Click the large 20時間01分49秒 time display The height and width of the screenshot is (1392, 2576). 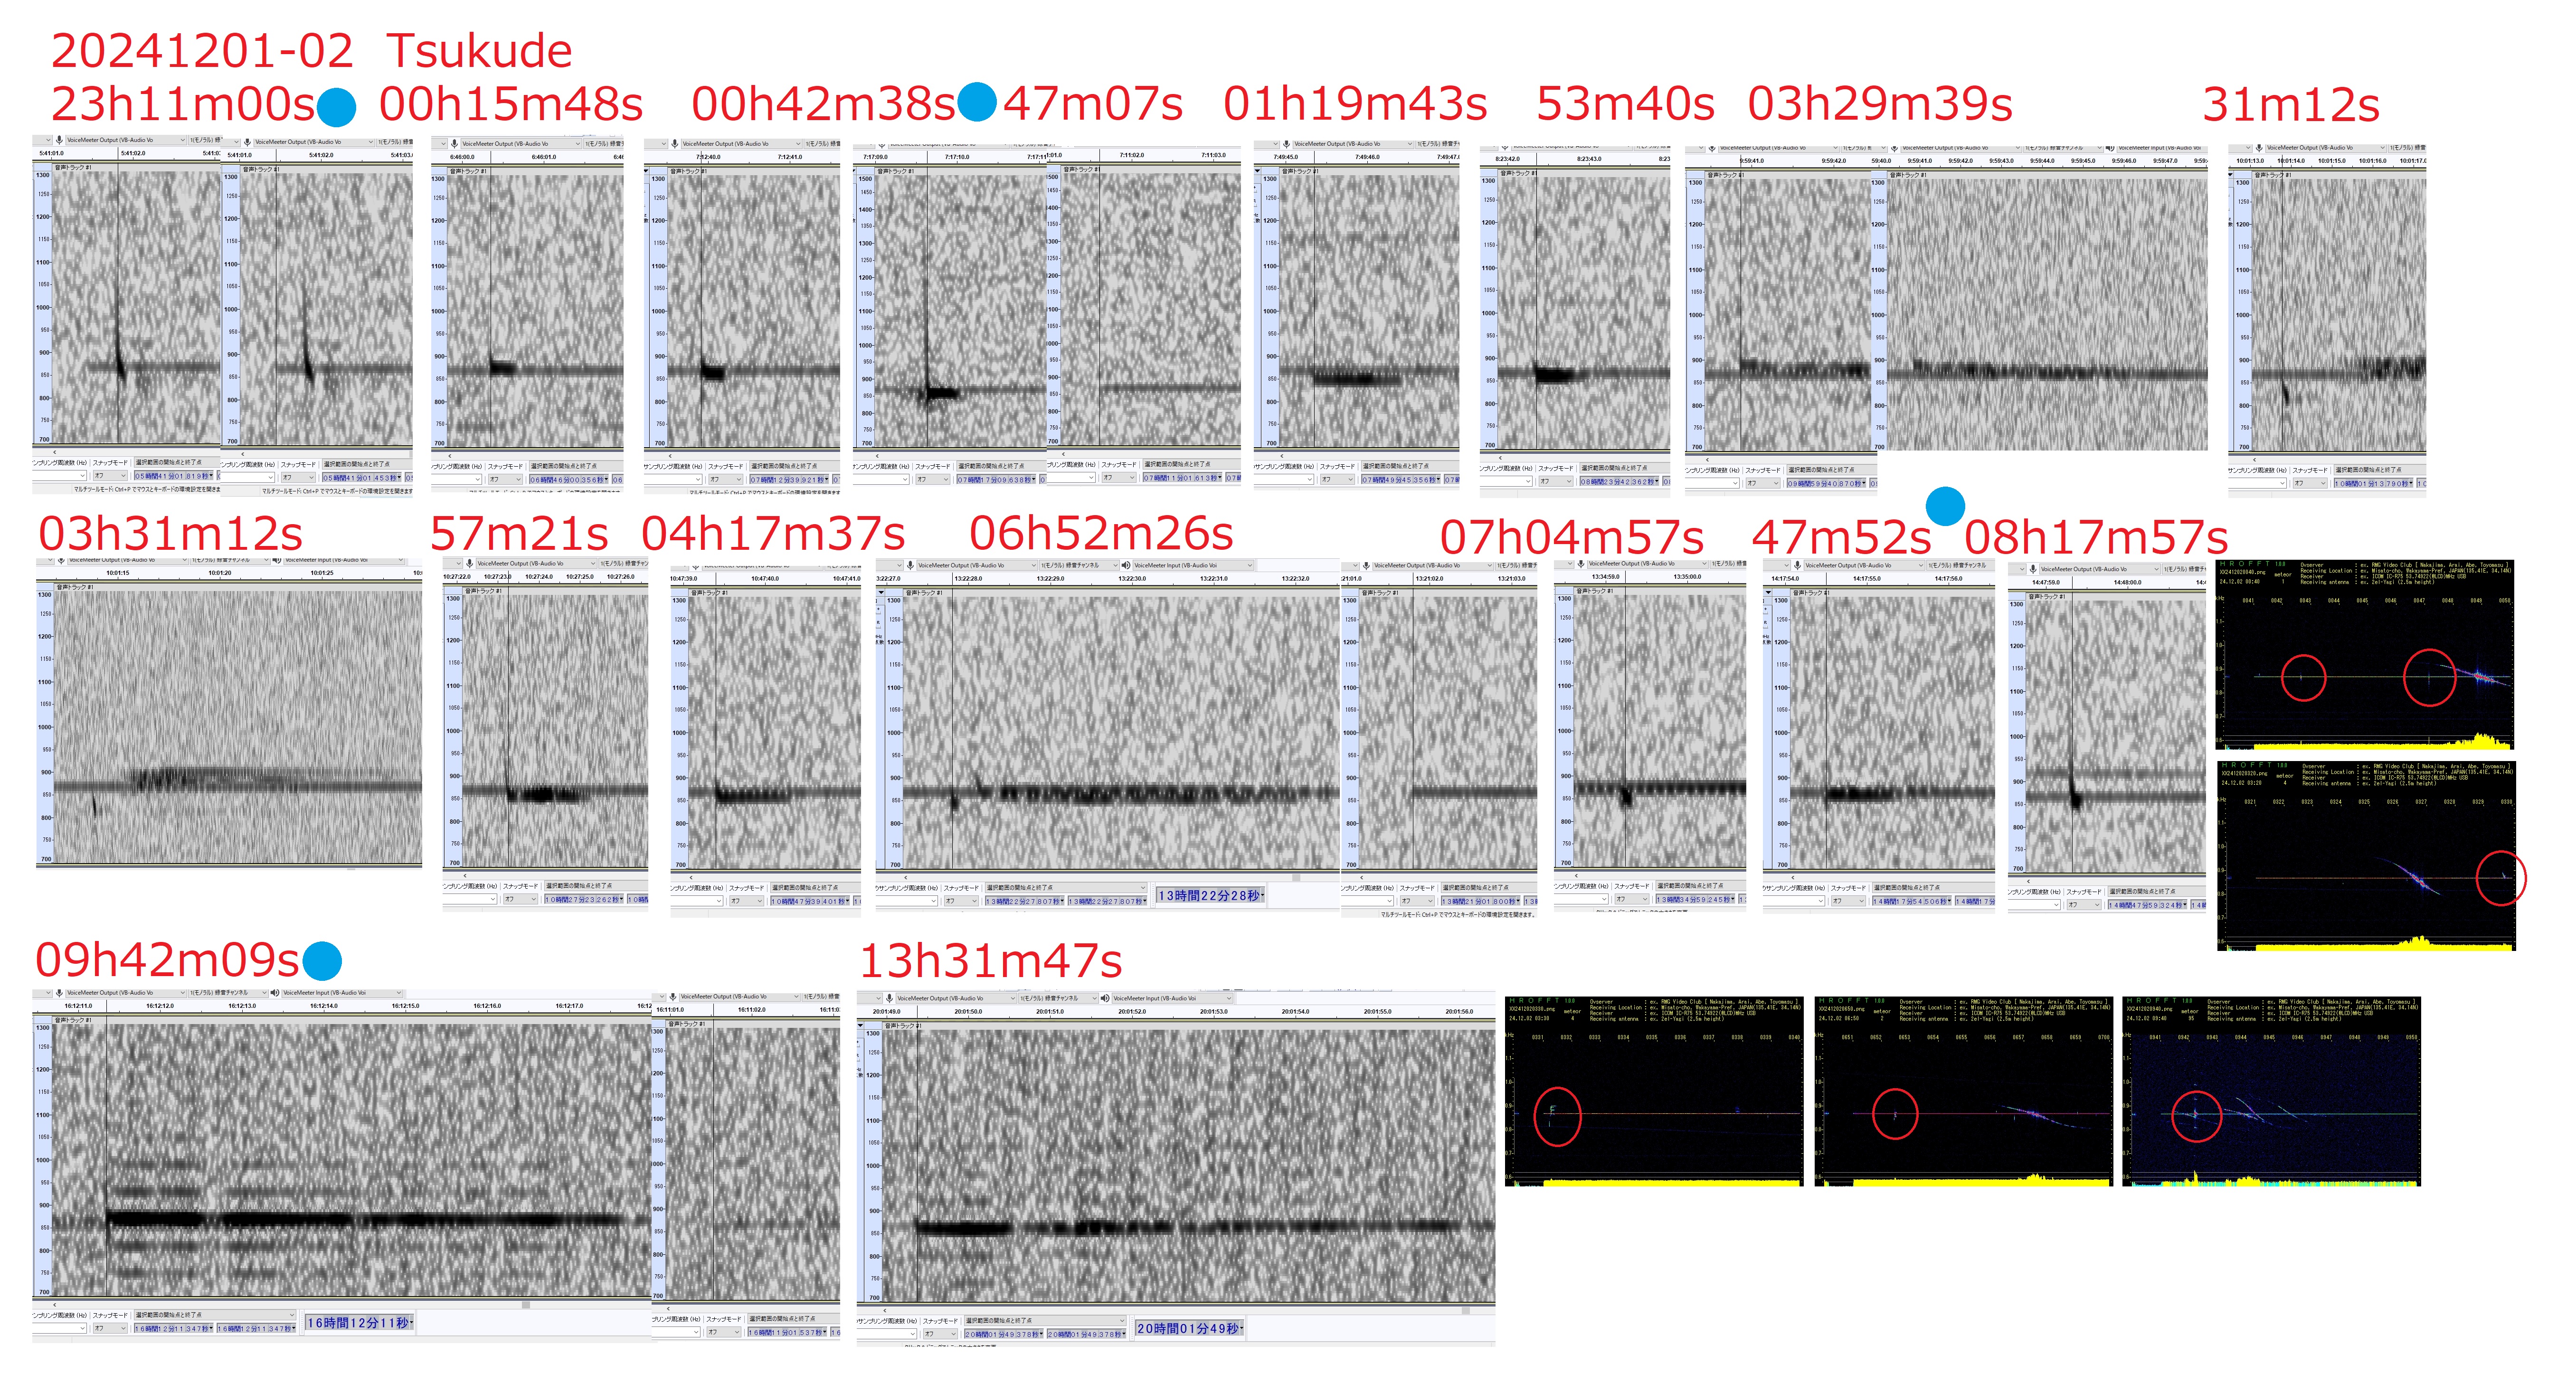(x=1188, y=1329)
